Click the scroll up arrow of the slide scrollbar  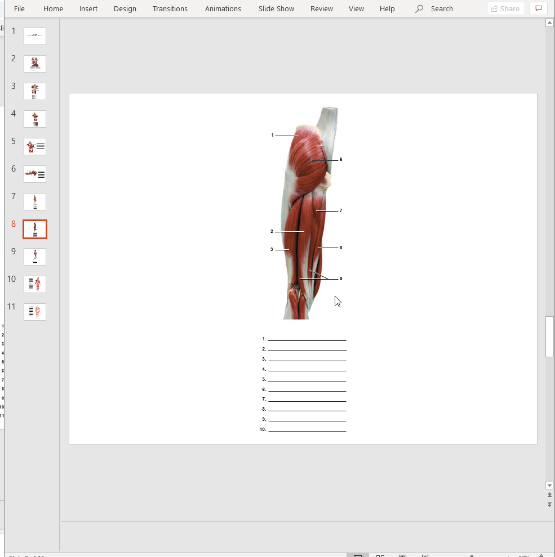click(549, 23)
